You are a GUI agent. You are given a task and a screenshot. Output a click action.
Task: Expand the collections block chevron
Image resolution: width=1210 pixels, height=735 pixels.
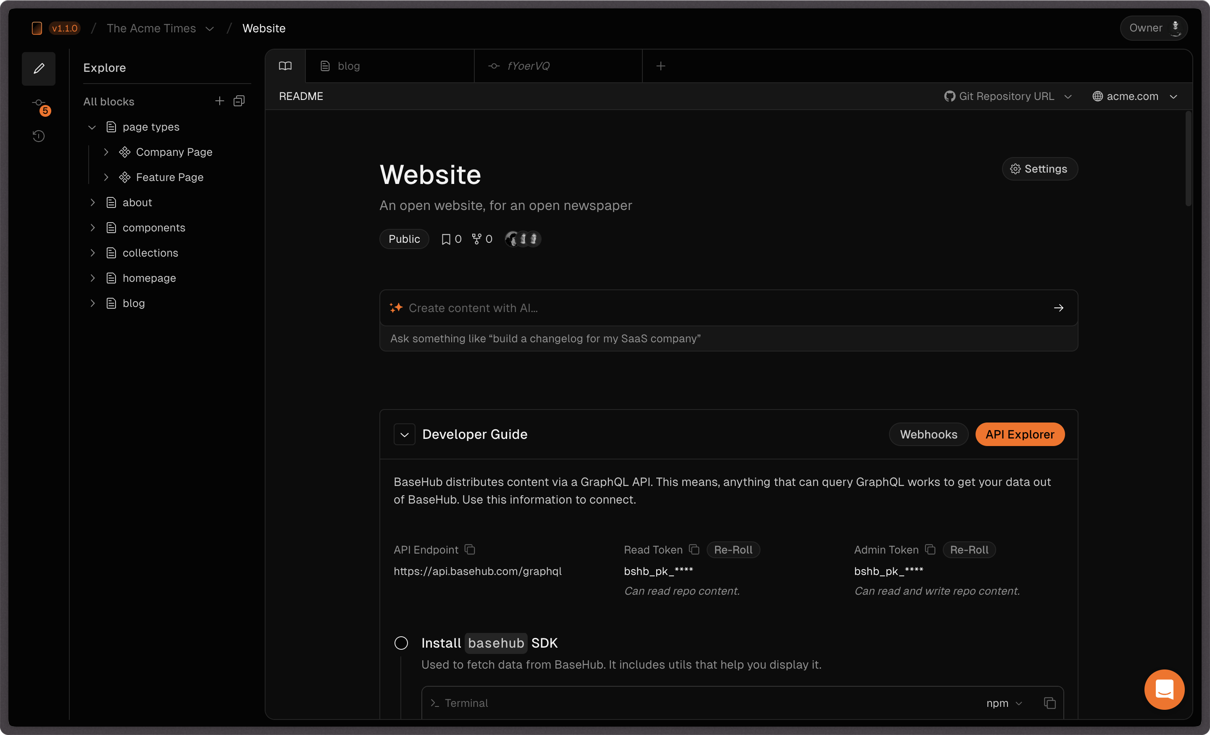[92, 253]
